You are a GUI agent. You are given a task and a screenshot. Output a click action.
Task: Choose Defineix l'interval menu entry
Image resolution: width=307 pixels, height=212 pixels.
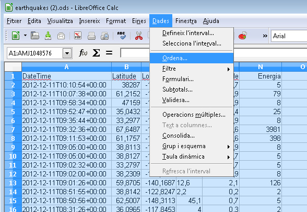click(192, 33)
